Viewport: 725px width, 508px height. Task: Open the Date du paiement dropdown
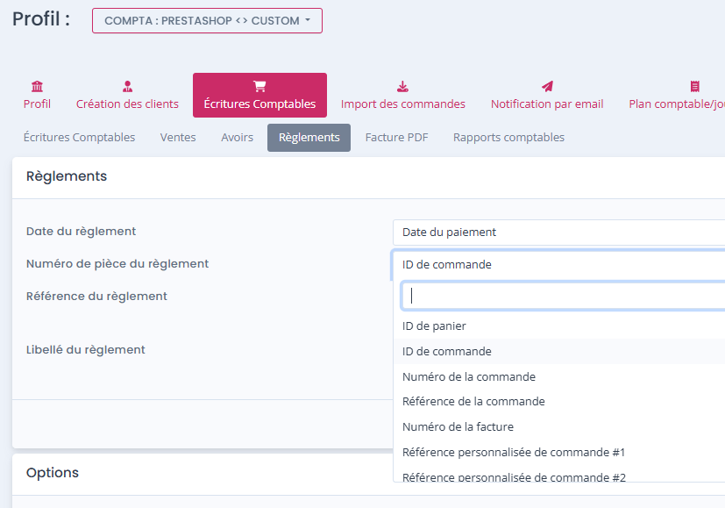(x=559, y=233)
